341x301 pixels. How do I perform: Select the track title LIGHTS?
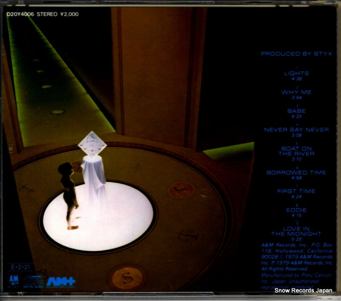[x=297, y=73]
